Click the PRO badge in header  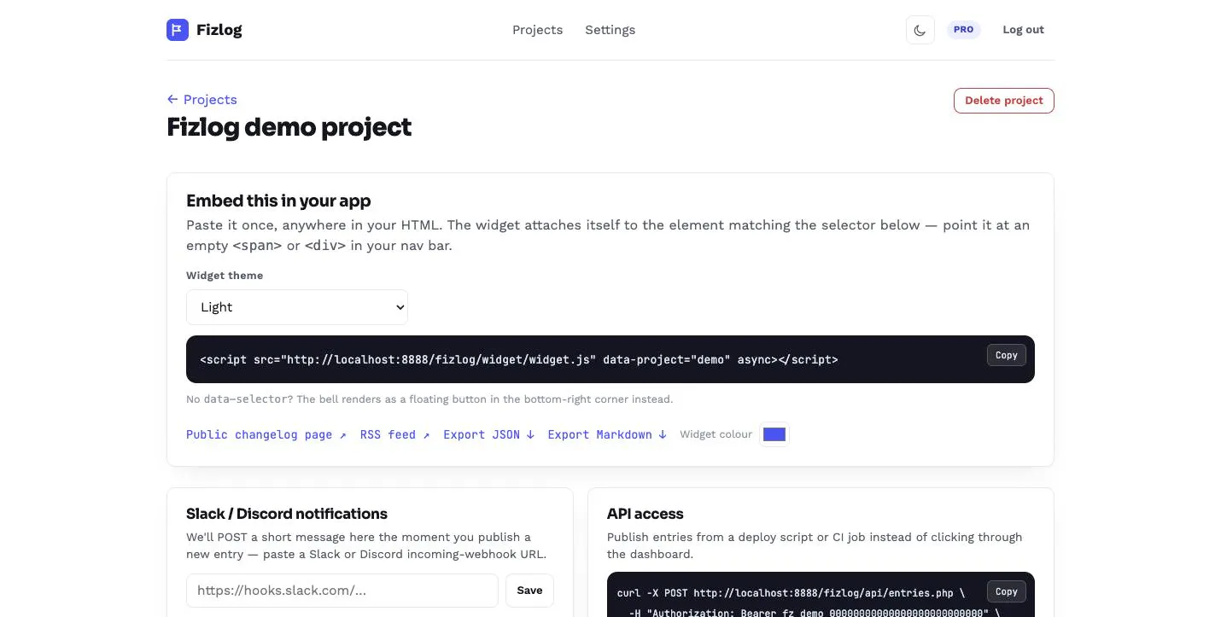963,30
